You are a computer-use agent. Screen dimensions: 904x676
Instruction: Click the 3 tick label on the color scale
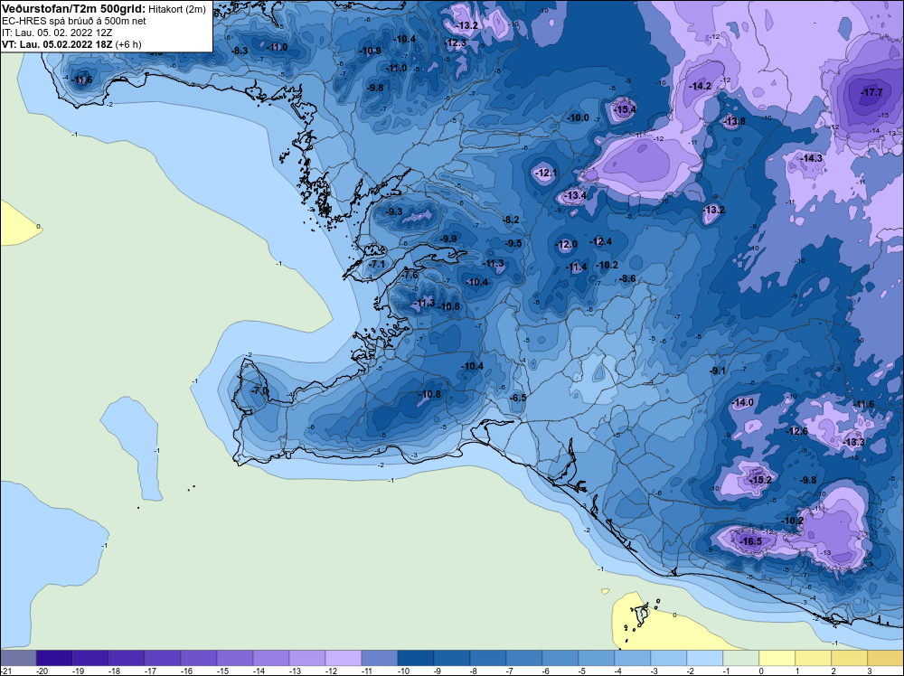pyautogui.click(x=870, y=671)
